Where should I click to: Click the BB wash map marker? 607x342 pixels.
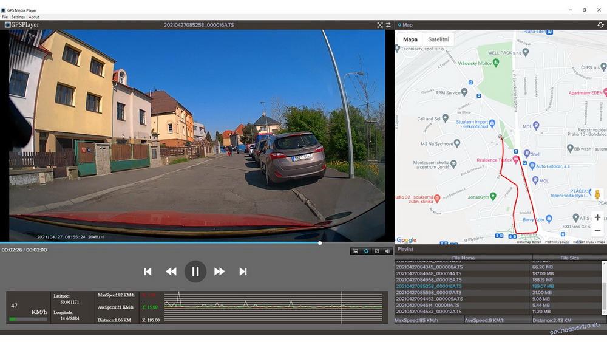pyautogui.click(x=570, y=148)
